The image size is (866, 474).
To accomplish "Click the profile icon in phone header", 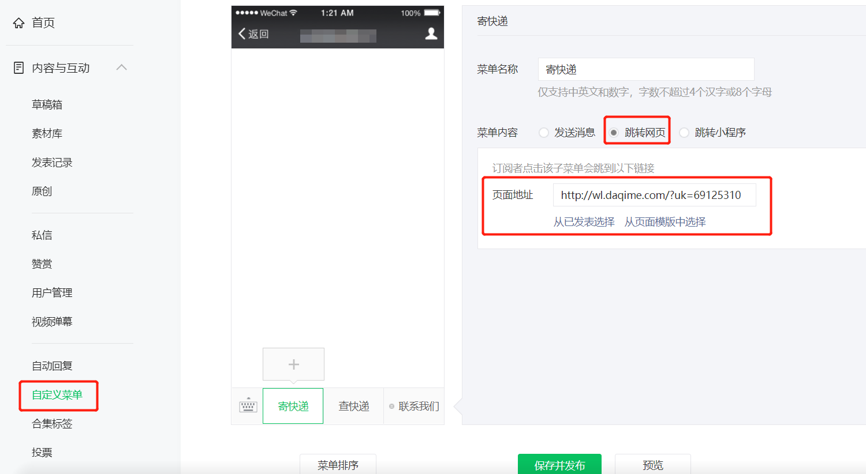I will pyautogui.click(x=431, y=34).
